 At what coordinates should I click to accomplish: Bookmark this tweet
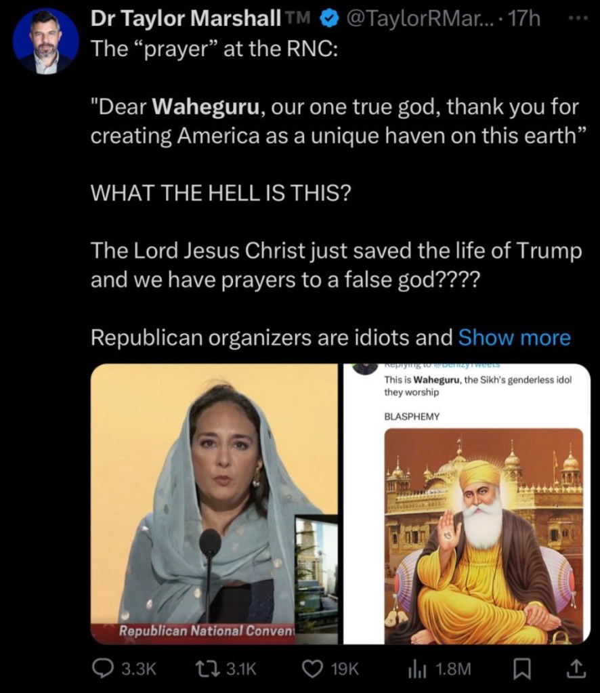coord(522,669)
